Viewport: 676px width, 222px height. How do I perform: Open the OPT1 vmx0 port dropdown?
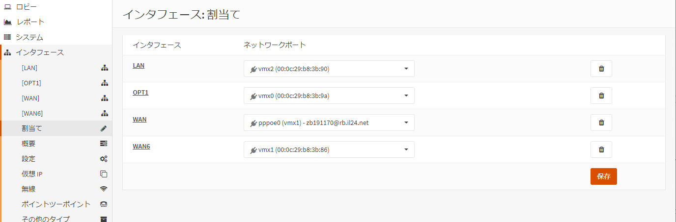pos(329,96)
